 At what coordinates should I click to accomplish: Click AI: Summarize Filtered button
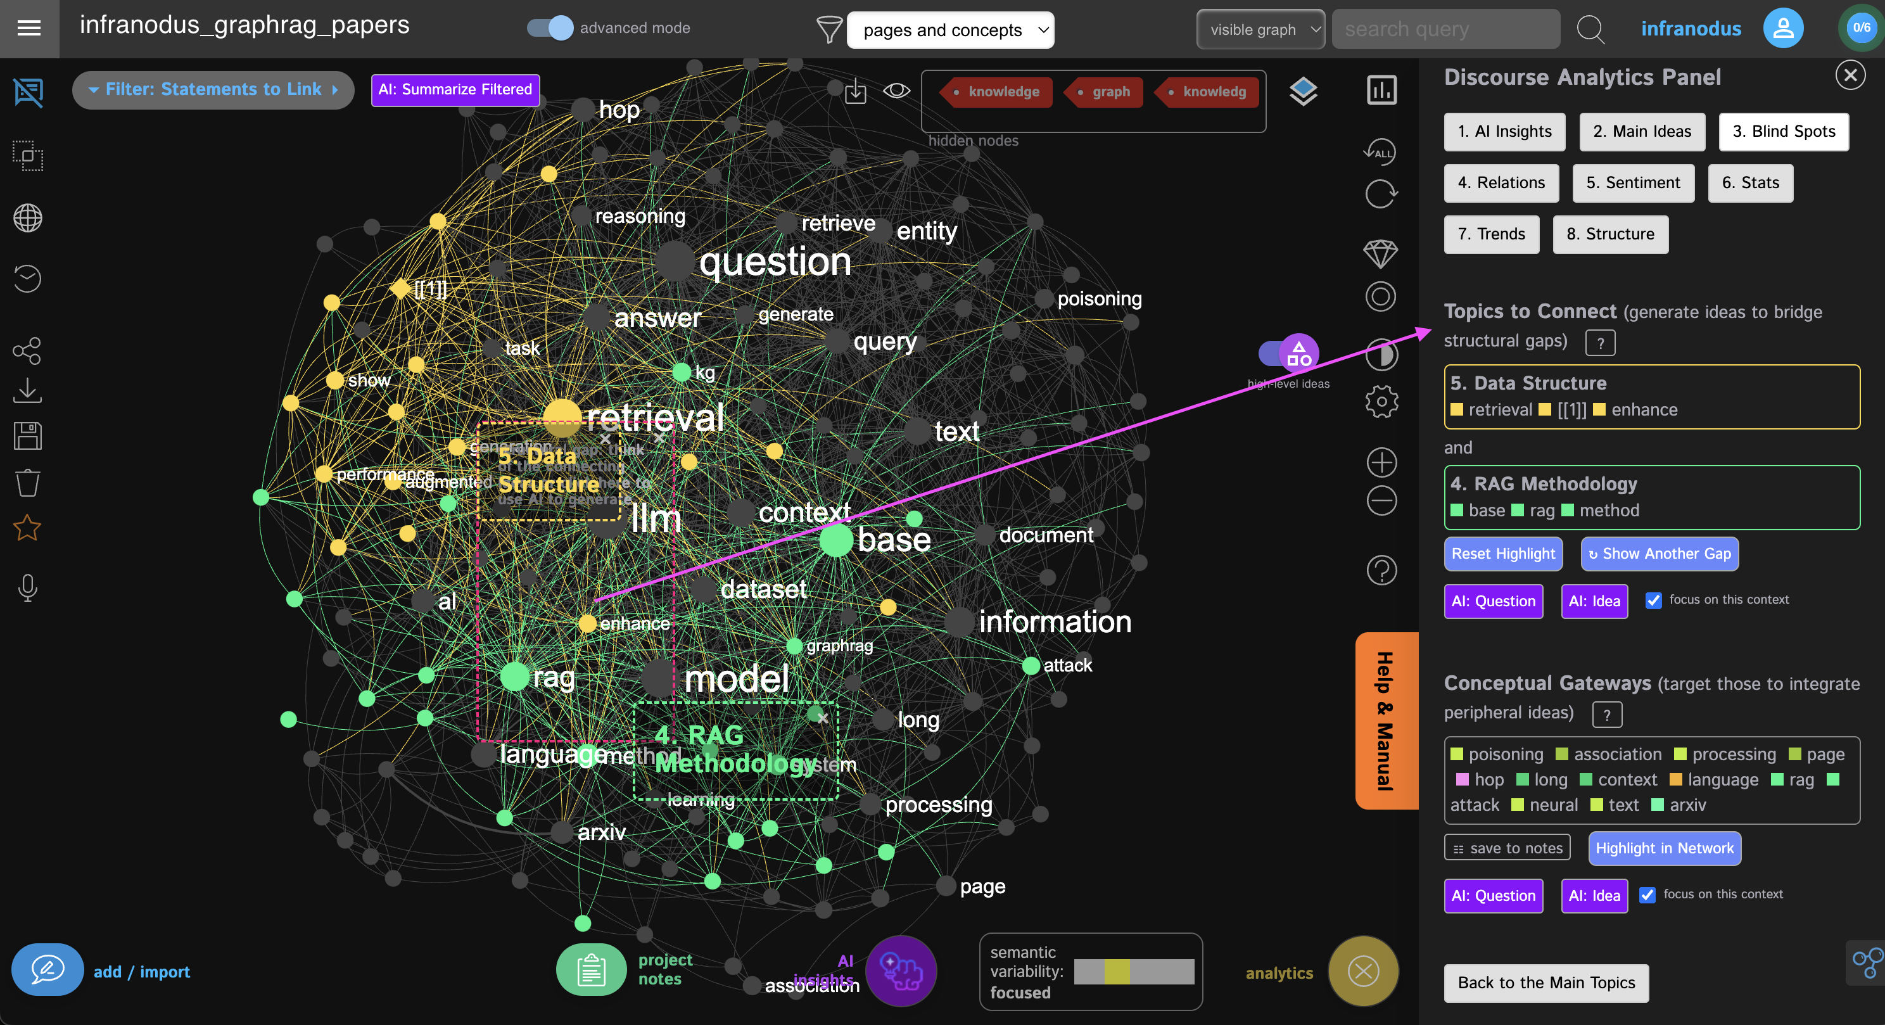click(x=455, y=90)
